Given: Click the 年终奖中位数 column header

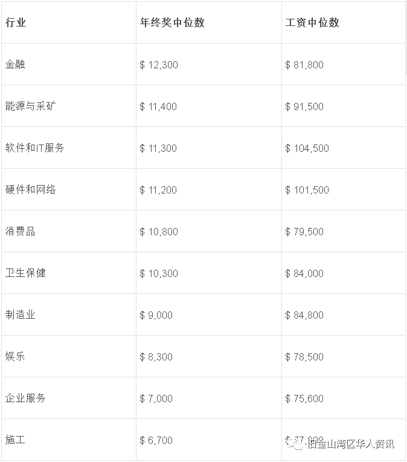Looking at the screenshot, I should [x=172, y=22].
